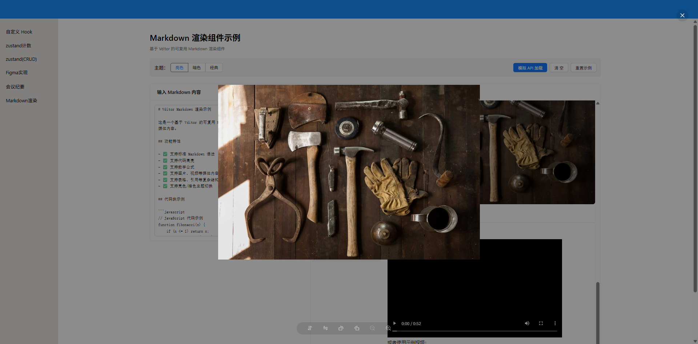Click the 重置示例 button
The image size is (698, 344).
coord(583,68)
